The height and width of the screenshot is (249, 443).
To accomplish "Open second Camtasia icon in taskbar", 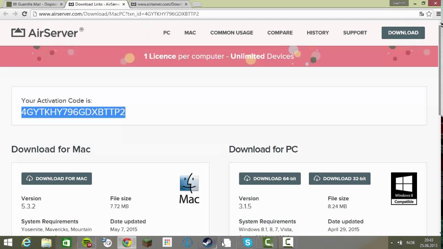I will pyautogui.click(x=288, y=243).
